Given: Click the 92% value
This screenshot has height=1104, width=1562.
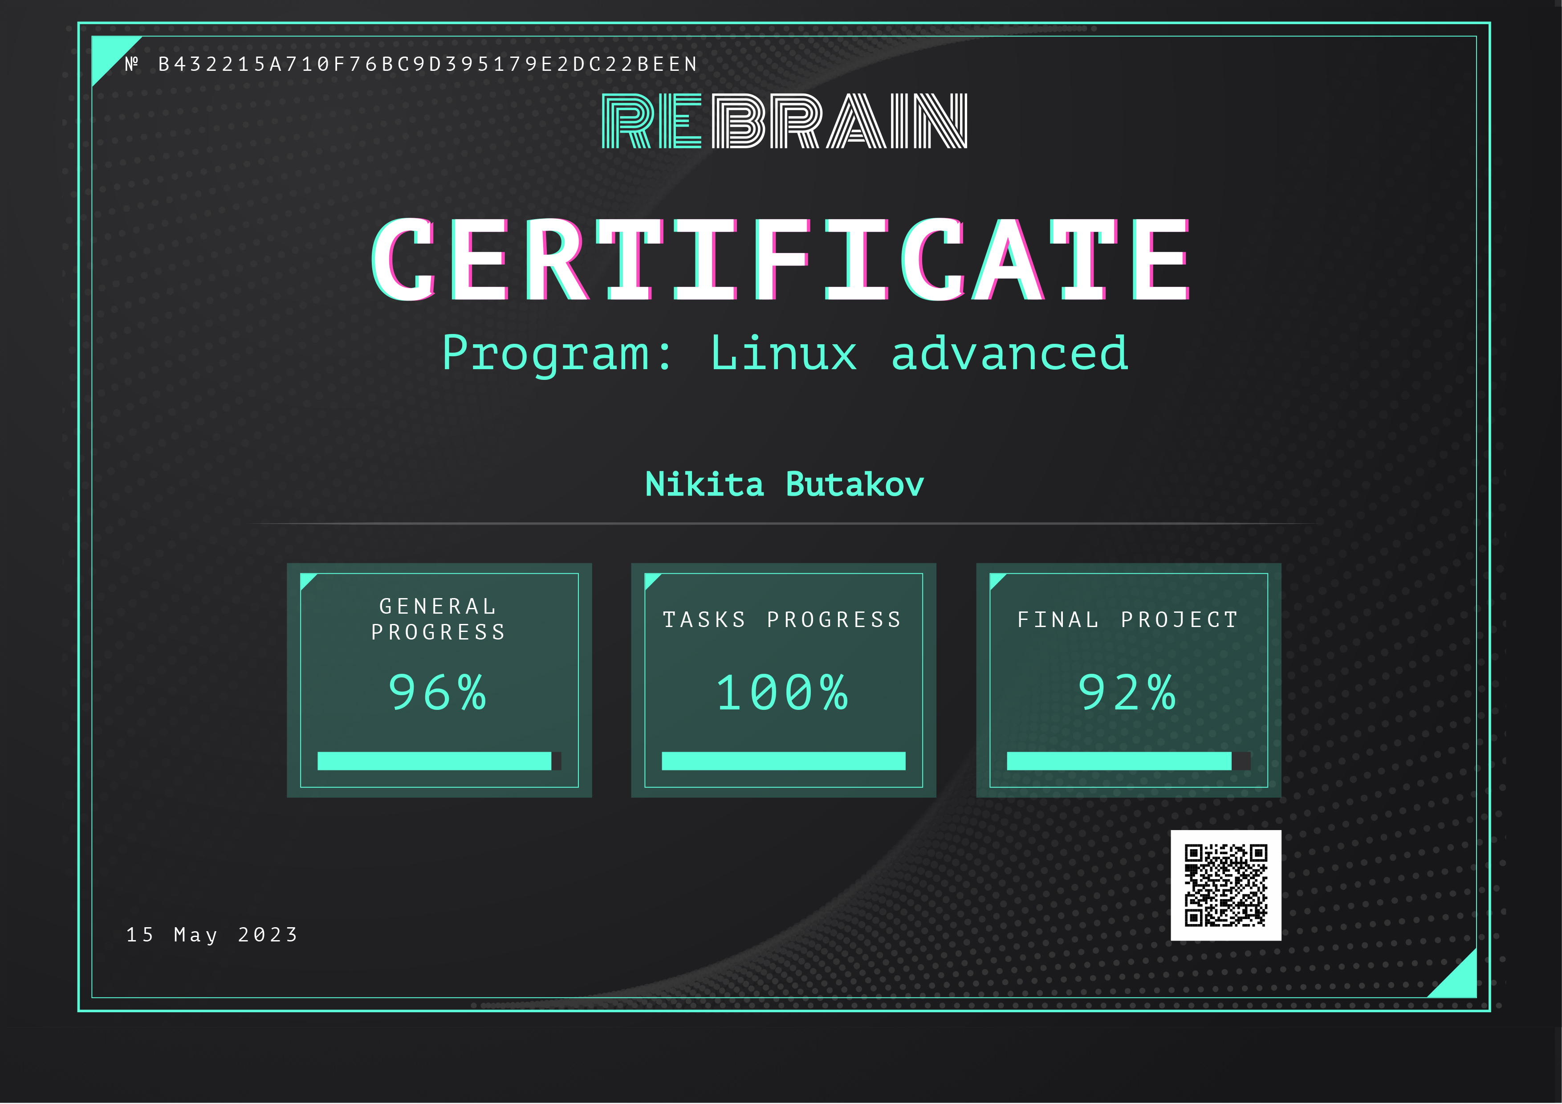Looking at the screenshot, I should coord(1127,693).
